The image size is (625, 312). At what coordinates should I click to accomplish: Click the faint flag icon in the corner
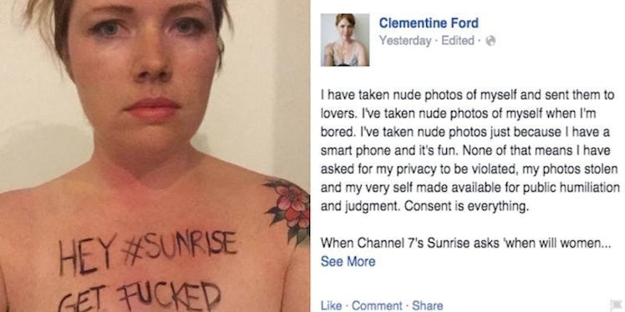(x=616, y=304)
